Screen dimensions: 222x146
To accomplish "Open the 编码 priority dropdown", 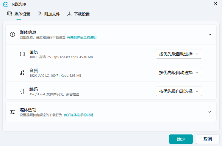I will pos(179,91).
